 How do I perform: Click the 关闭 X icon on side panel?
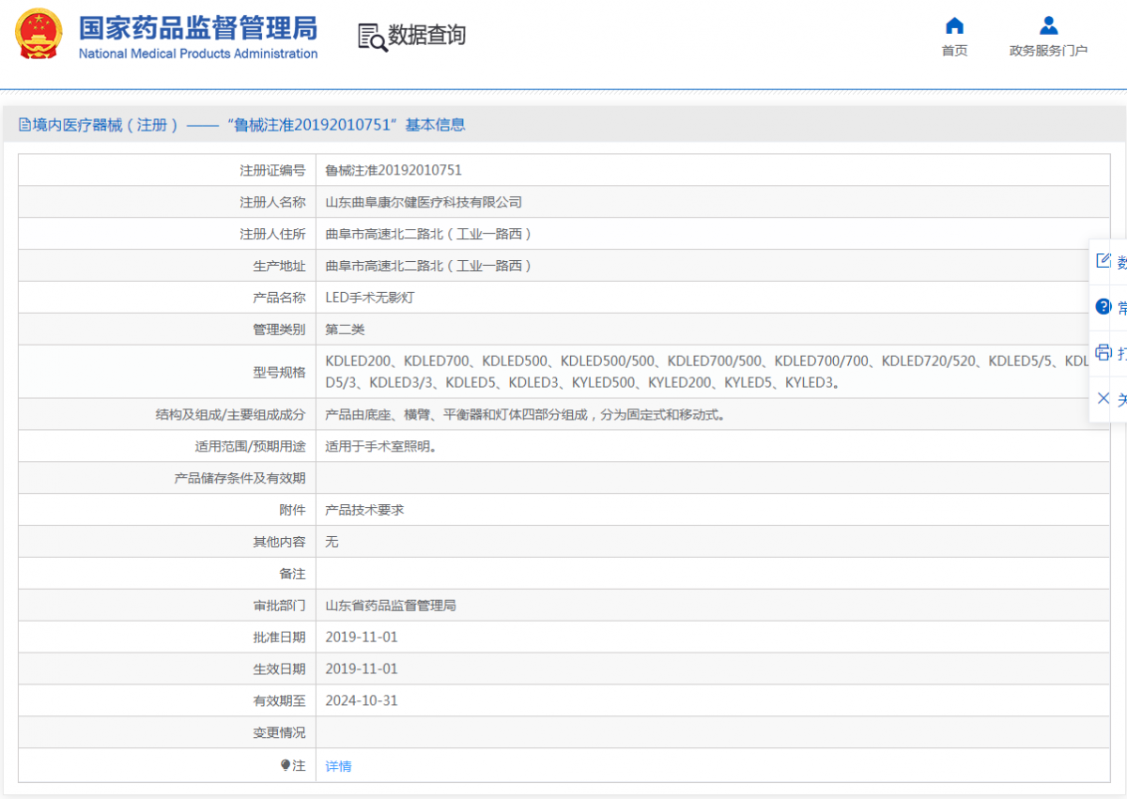1104,398
